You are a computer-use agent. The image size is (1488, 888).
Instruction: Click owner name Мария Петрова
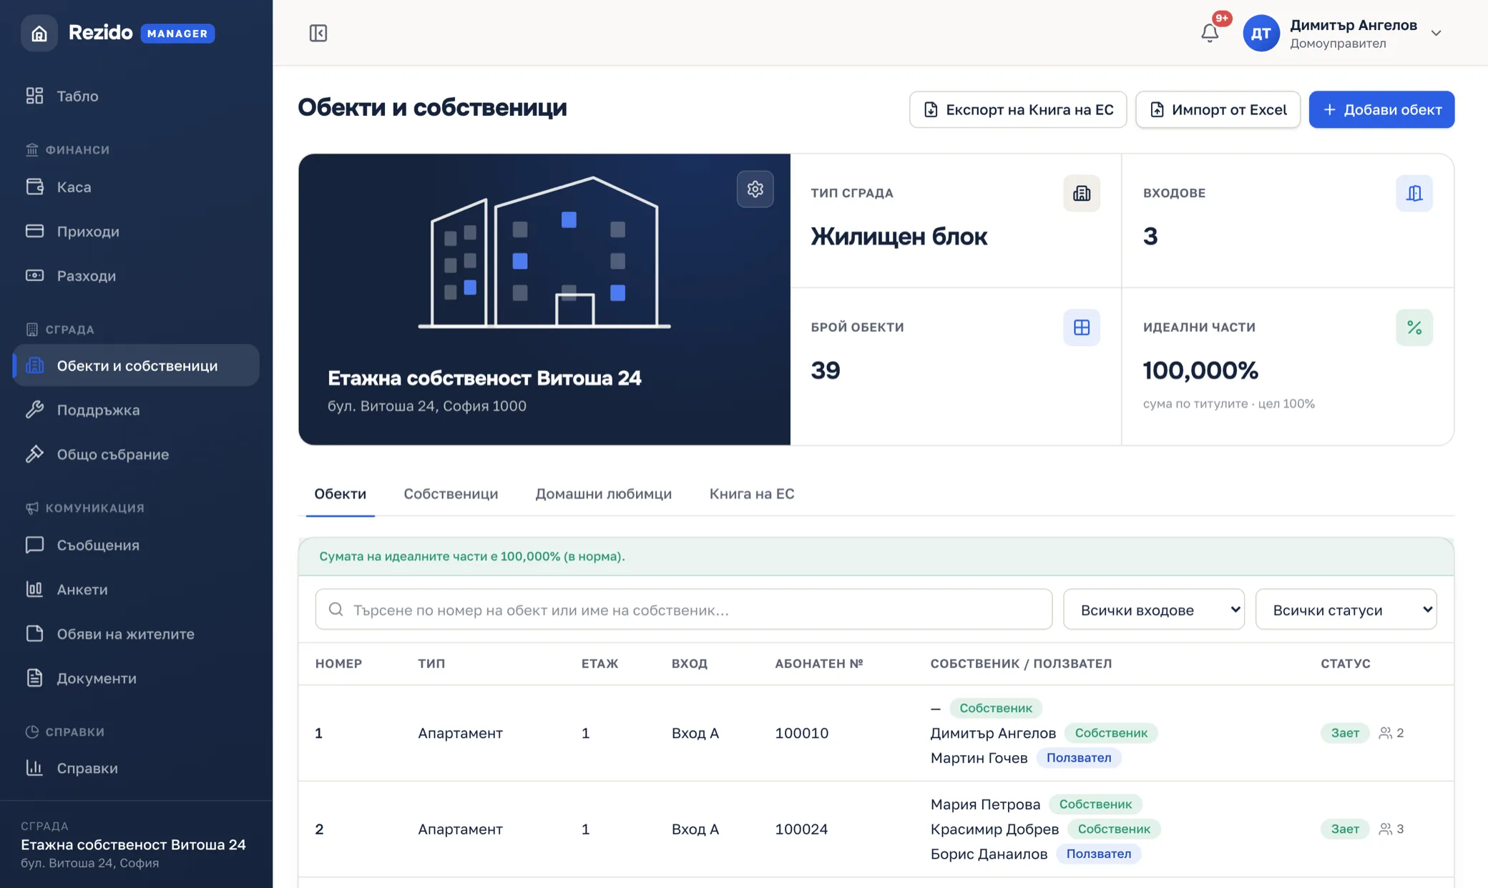pyautogui.click(x=985, y=805)
